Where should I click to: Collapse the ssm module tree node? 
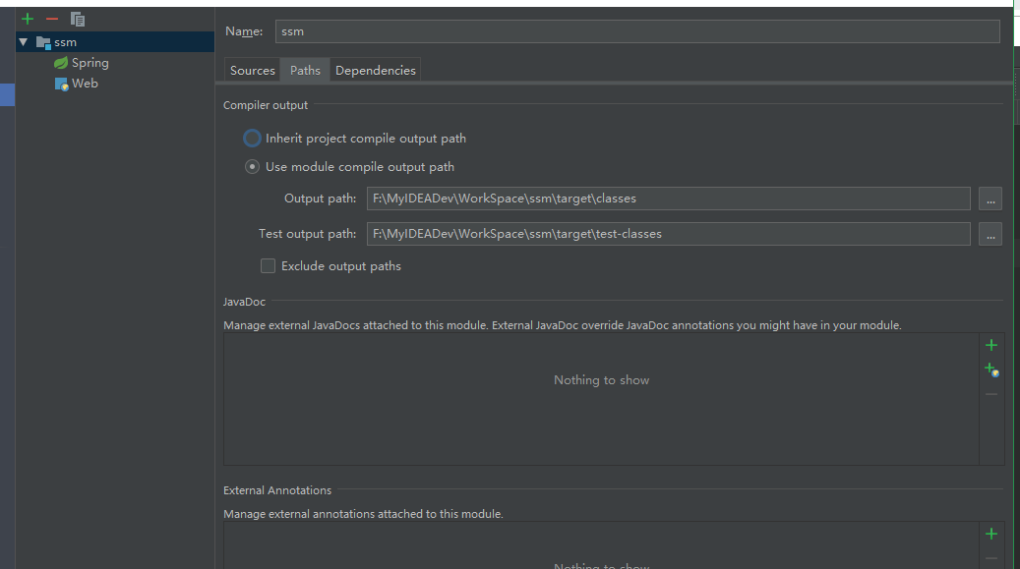click(x=24, y=42)
